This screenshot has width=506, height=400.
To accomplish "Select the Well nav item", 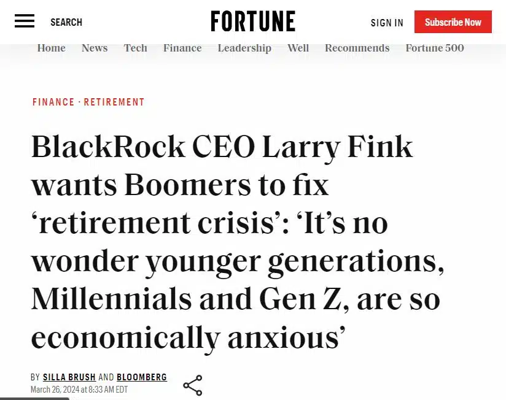I will coord(298,48).
